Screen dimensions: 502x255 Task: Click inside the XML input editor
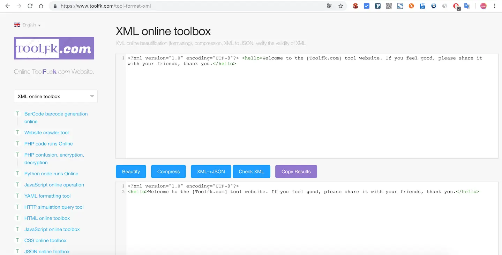click(x=307, y=104)
